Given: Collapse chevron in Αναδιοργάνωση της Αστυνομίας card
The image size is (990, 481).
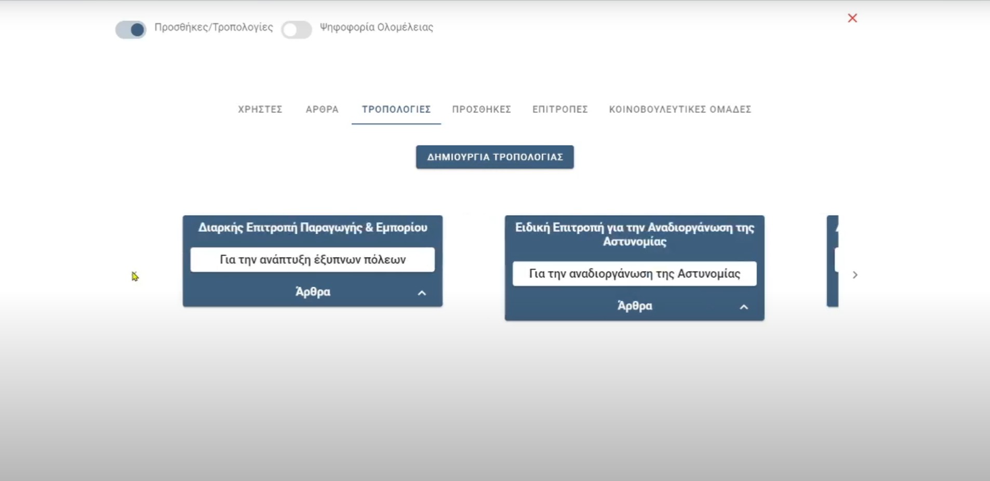Looking at the screenshot, I should tap(744, 307).
